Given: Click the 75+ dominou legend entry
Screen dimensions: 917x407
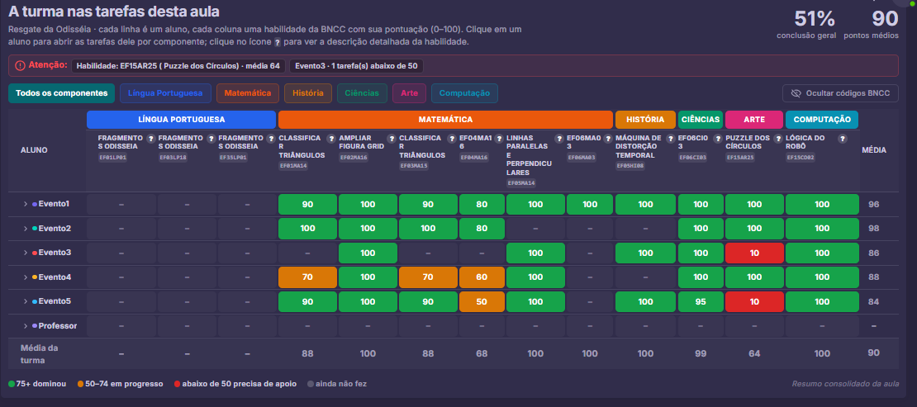Looking at the screenshot, I should click(x=37, y=384).
